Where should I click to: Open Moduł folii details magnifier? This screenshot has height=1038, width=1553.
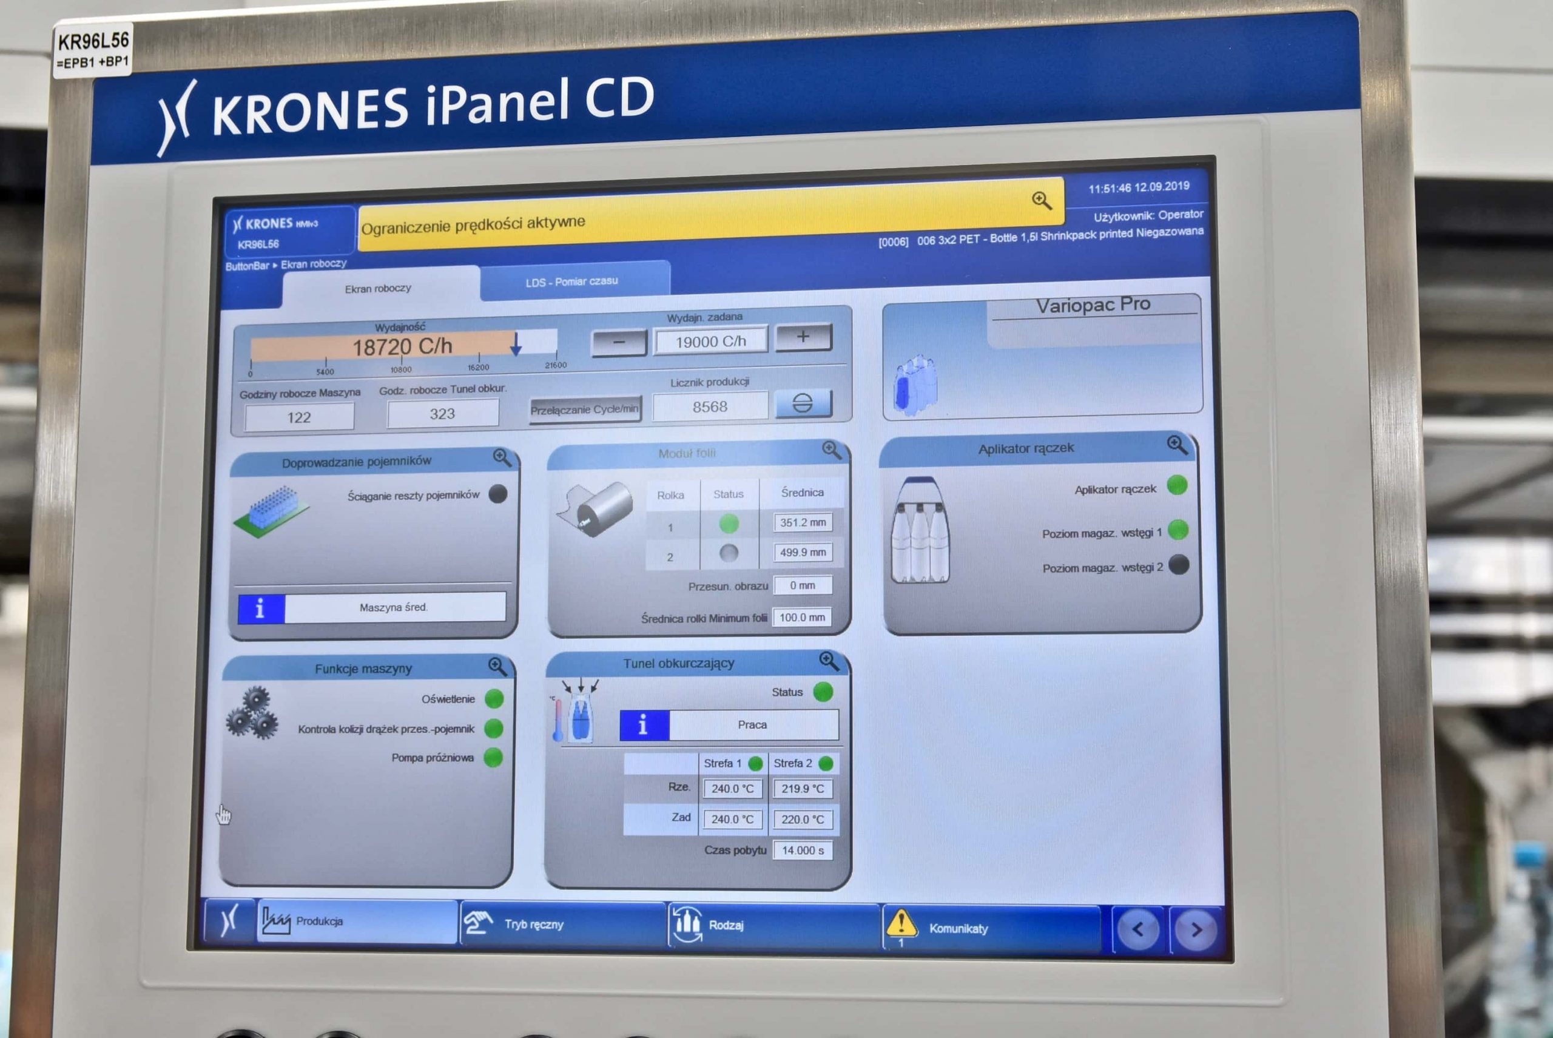tap(832, 450)
